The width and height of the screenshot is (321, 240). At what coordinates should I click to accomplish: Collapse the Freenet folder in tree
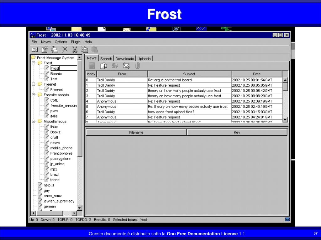pyautogui.click(x=34, y=84)
